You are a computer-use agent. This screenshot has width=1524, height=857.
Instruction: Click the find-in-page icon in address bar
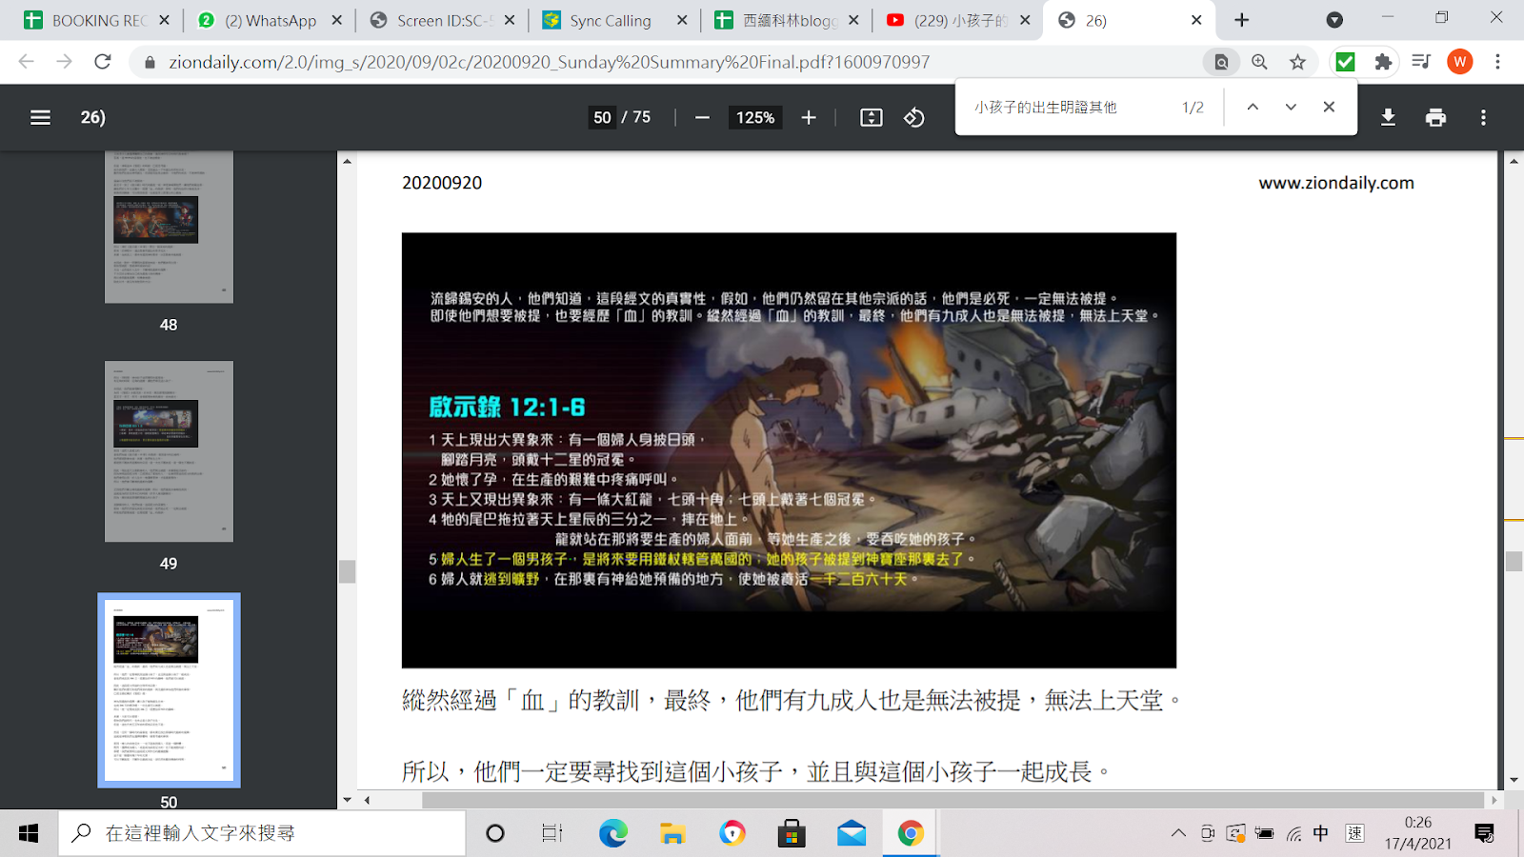coord(1221,62)
